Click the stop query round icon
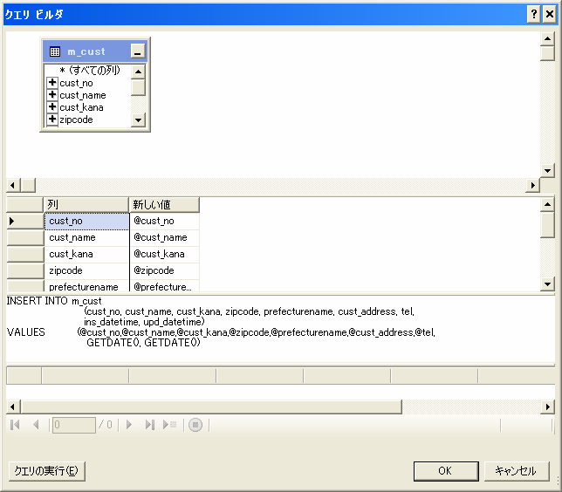 coord(195,425)
